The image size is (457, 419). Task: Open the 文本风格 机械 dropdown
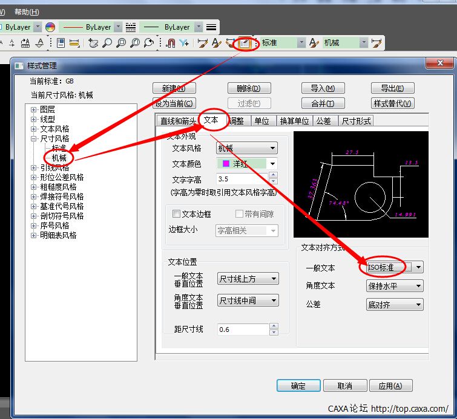(x=247, y=148)
